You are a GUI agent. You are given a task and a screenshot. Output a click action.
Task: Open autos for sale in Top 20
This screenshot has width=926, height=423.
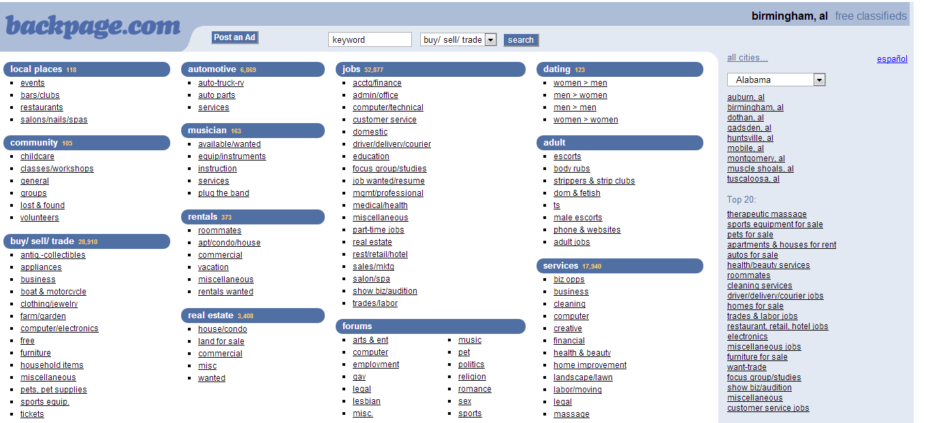(x=752, y=255)
